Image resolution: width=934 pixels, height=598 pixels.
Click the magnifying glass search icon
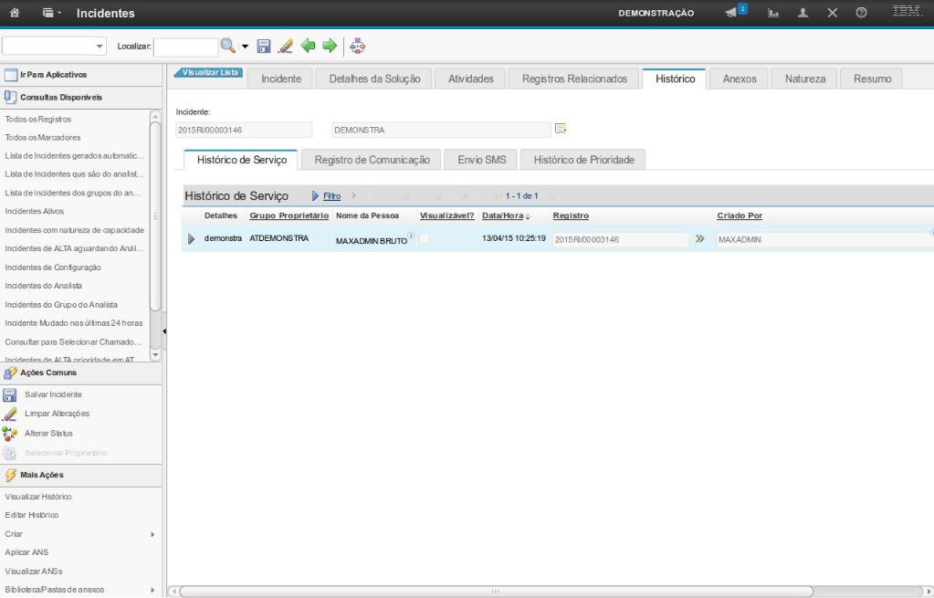coord(227,46)
